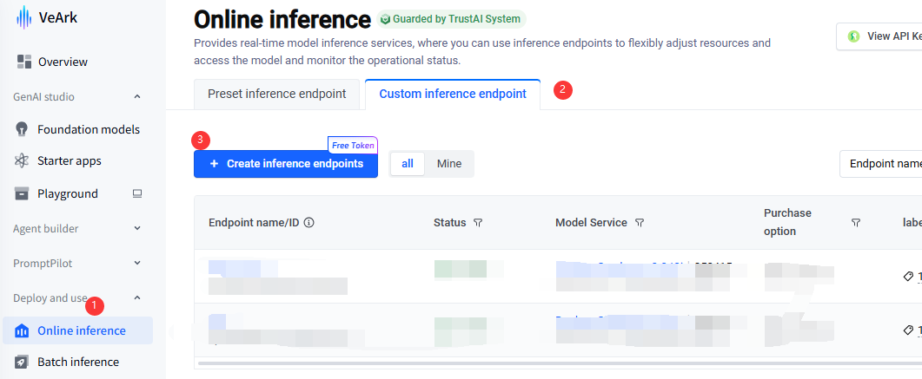Switch to Preset inference endpoint tab
The height and width of the screenshot is (379, 922).
pos(275,94)
